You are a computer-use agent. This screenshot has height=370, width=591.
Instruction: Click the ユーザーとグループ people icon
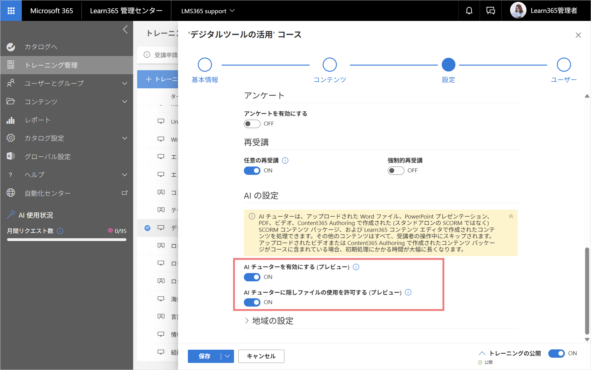tap(11, 83)
